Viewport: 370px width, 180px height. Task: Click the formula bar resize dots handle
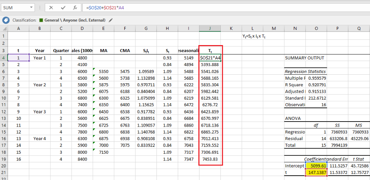pyautogui.click(x=40, y=8)
